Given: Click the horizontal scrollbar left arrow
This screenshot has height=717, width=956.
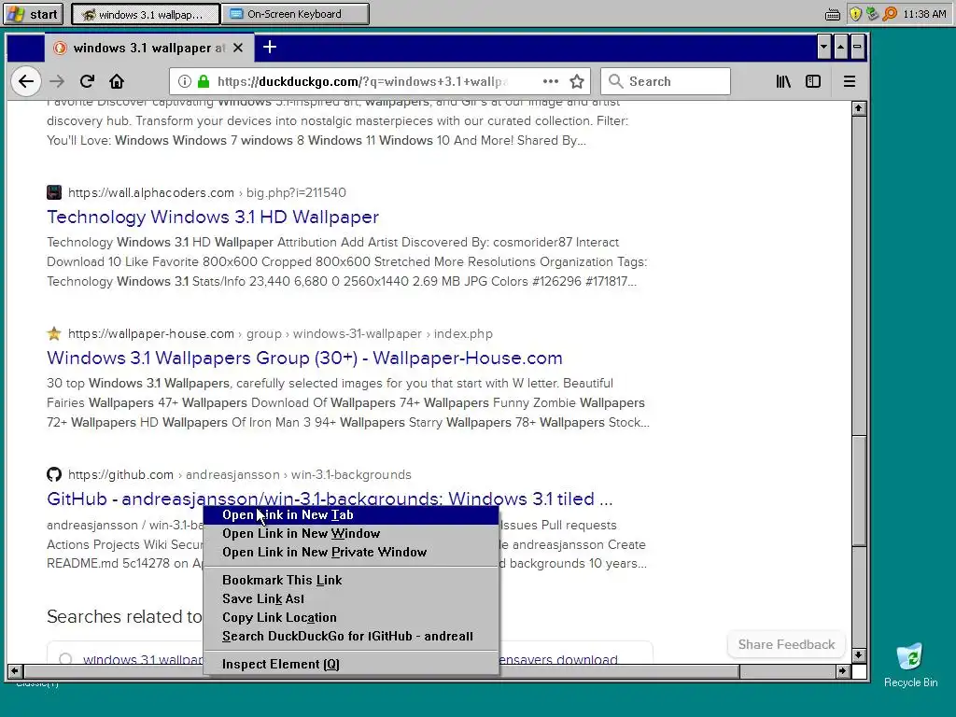Looking at the screenshot, I should [15, 671].
